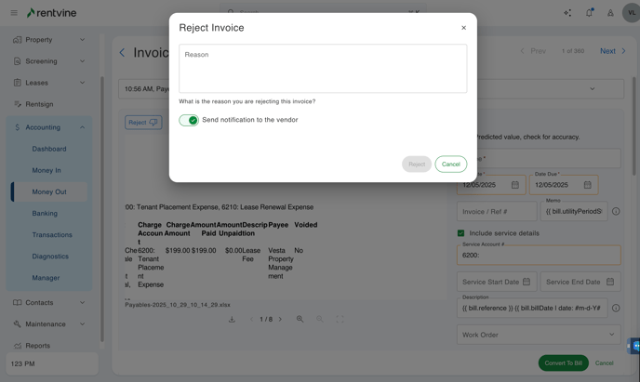Image resolution: width=640 pixels, height=382 pixels.
Task: Go back using the arrow beside Invoice
Action: (x=122, y=53)
